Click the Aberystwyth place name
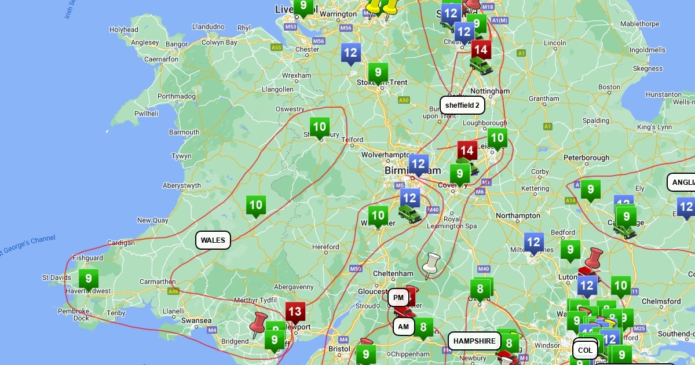Image resolution: width=695 pixels, height=365 pixels. click(x=182, y=186)
